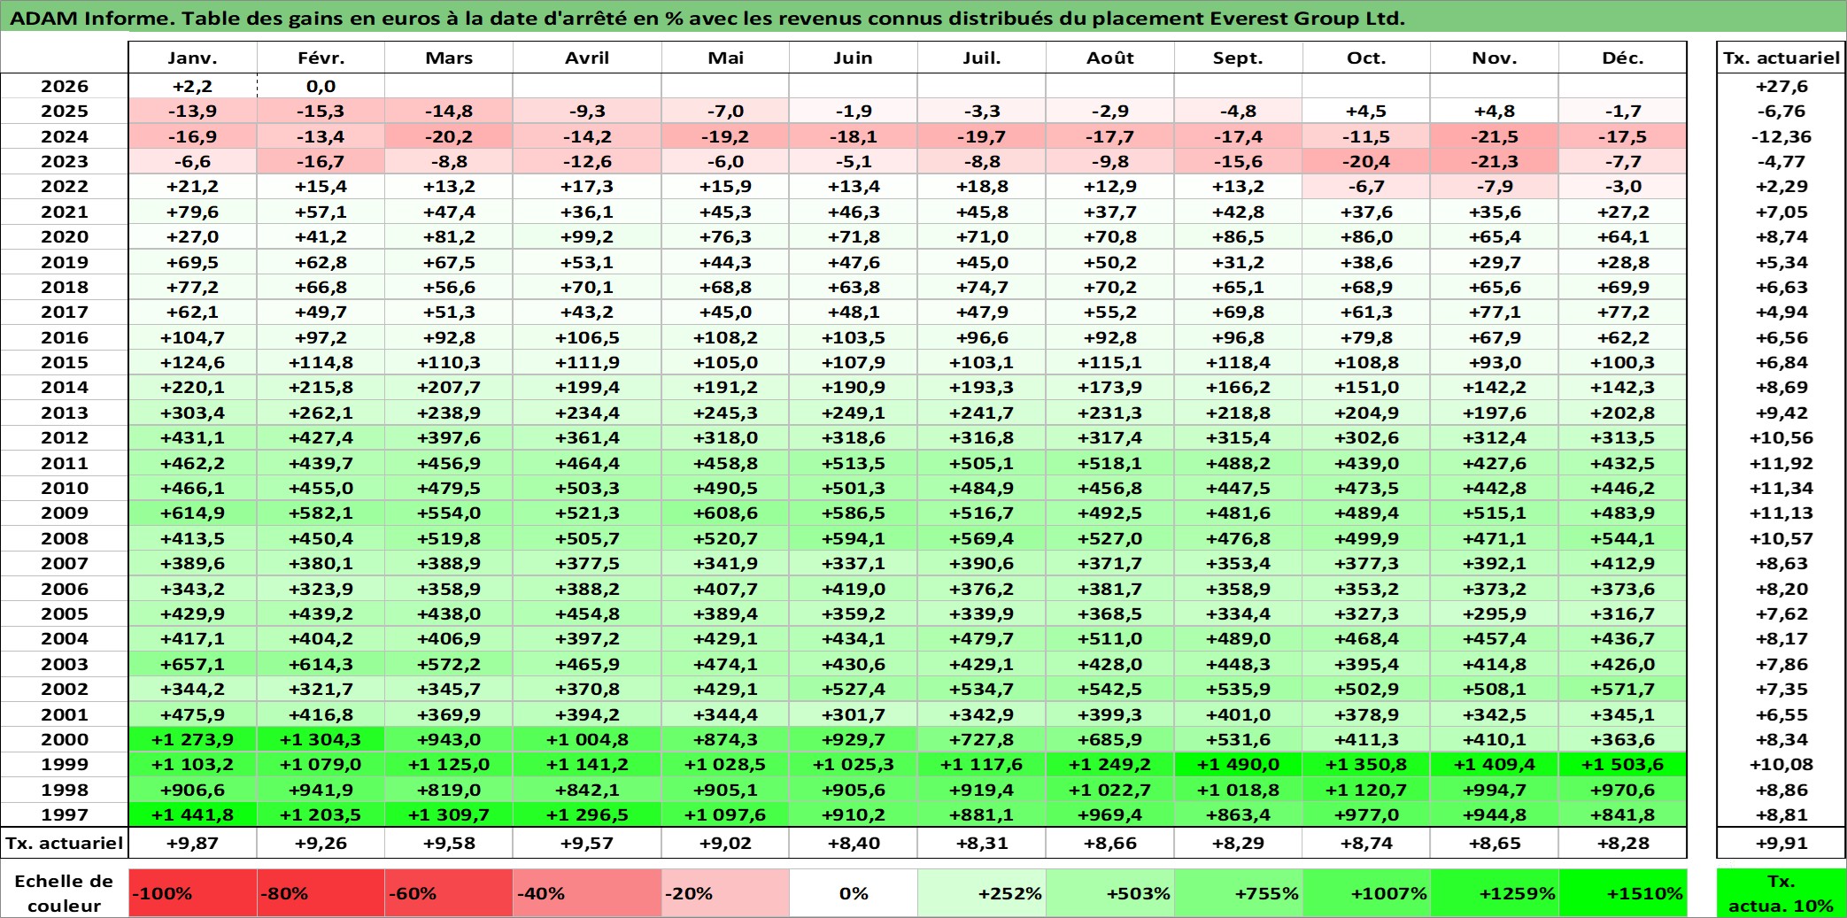Screen dimensions: 1847x918
Task: Select the '+1 490,0' September 1999 cell
Action: 1239,764
